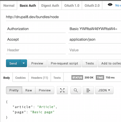Click the Tests button beside Pre-request script

(90, 63)
